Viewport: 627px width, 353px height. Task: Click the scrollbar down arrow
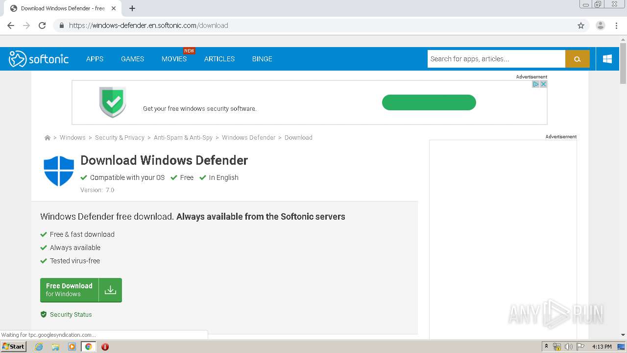[623, 335]
